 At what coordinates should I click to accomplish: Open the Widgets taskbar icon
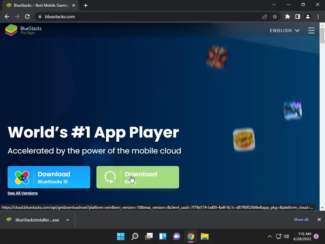[x=163, y=236]
